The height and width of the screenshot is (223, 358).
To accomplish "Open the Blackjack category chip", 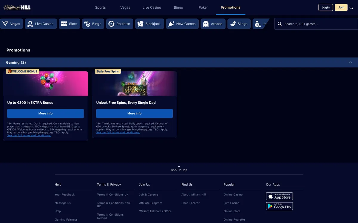I will click(149, 24).
